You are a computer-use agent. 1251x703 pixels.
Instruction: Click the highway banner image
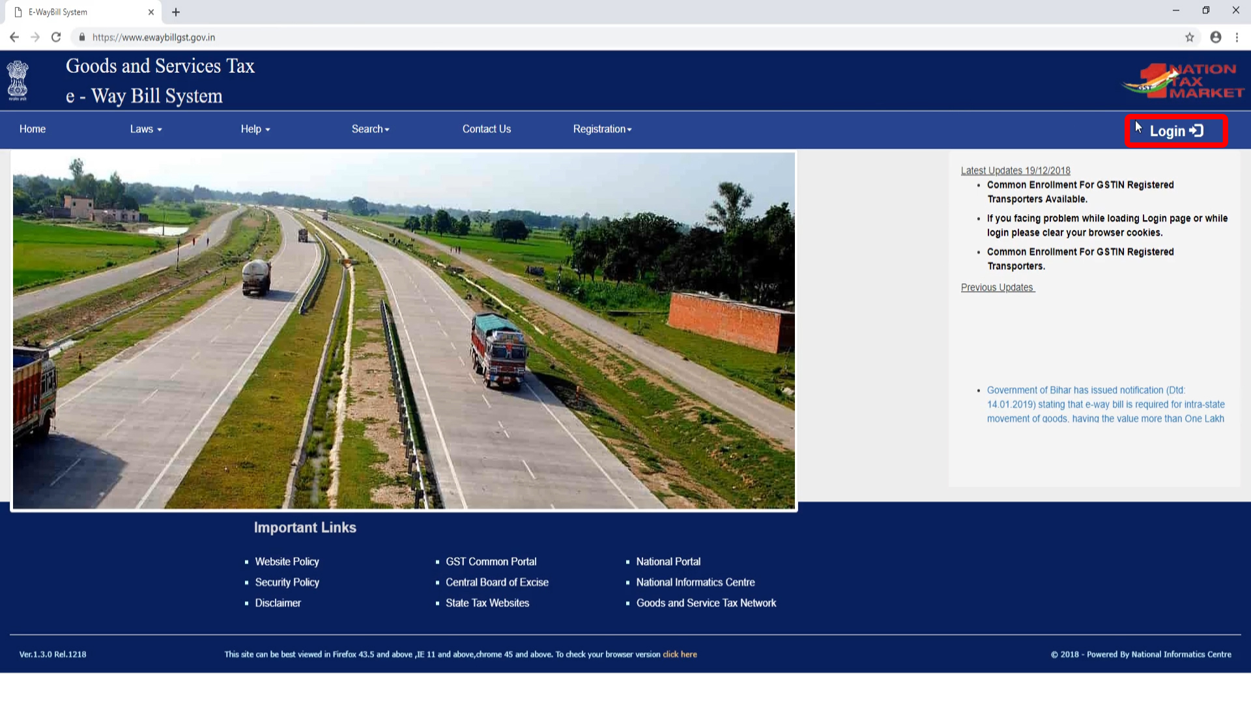(x=404, y=330)
